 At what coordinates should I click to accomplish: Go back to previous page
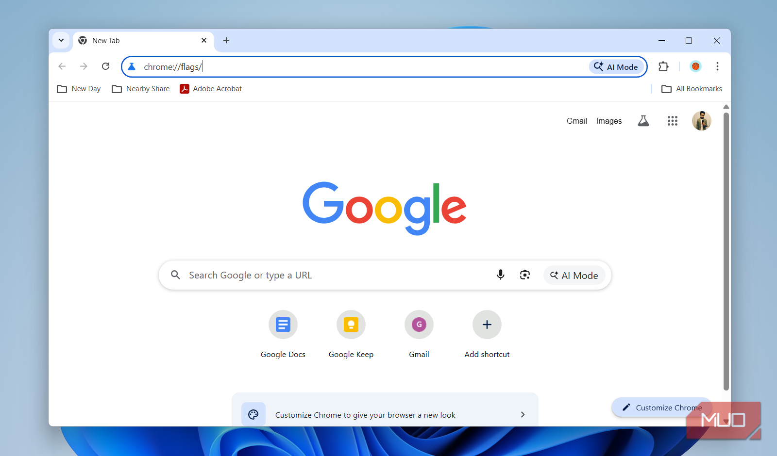pos(62,66)
